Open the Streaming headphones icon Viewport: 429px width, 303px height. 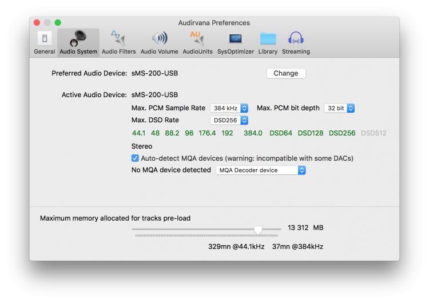pyautogui.click(x=296, y=38)
